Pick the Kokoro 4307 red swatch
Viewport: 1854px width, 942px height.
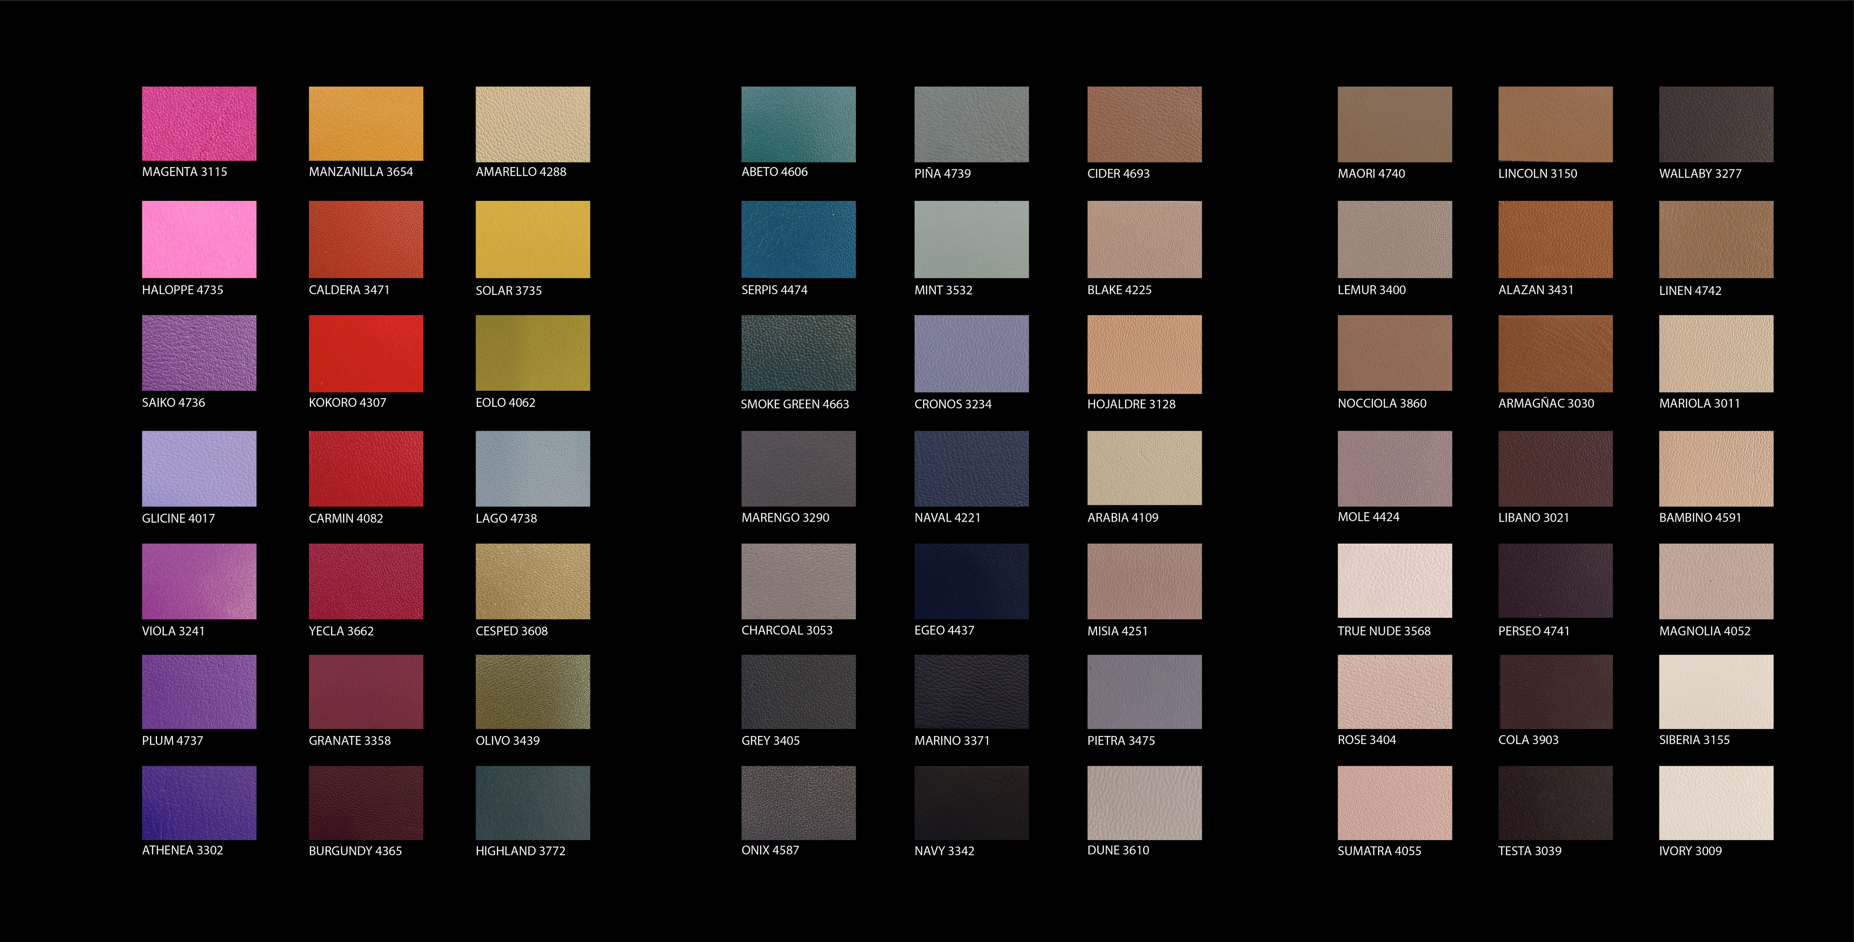point(365,353)
